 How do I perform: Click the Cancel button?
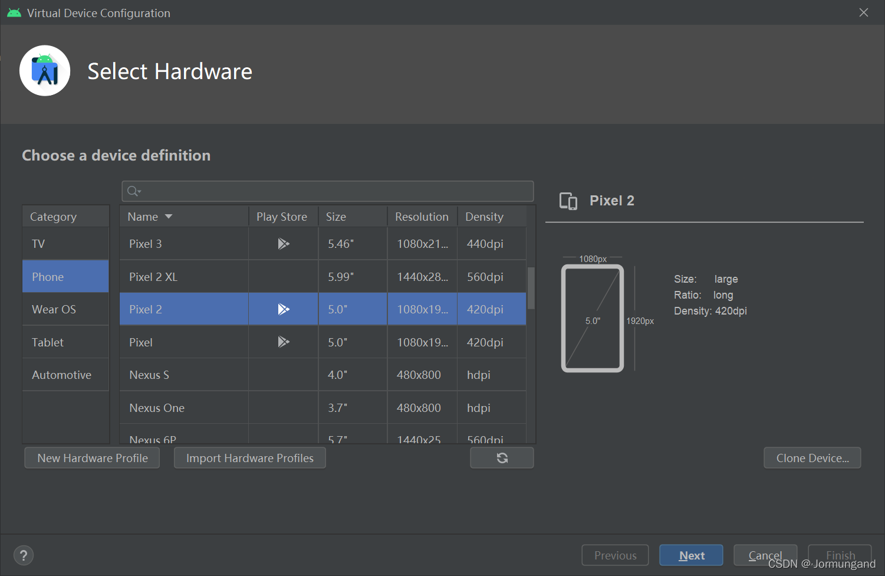pyautogui.click(x=765, y=555)
